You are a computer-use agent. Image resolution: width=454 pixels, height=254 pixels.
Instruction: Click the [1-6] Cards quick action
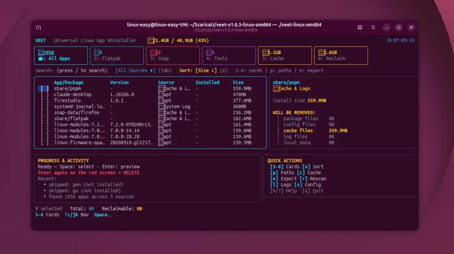pyautogui.click(x=285, y=167)
